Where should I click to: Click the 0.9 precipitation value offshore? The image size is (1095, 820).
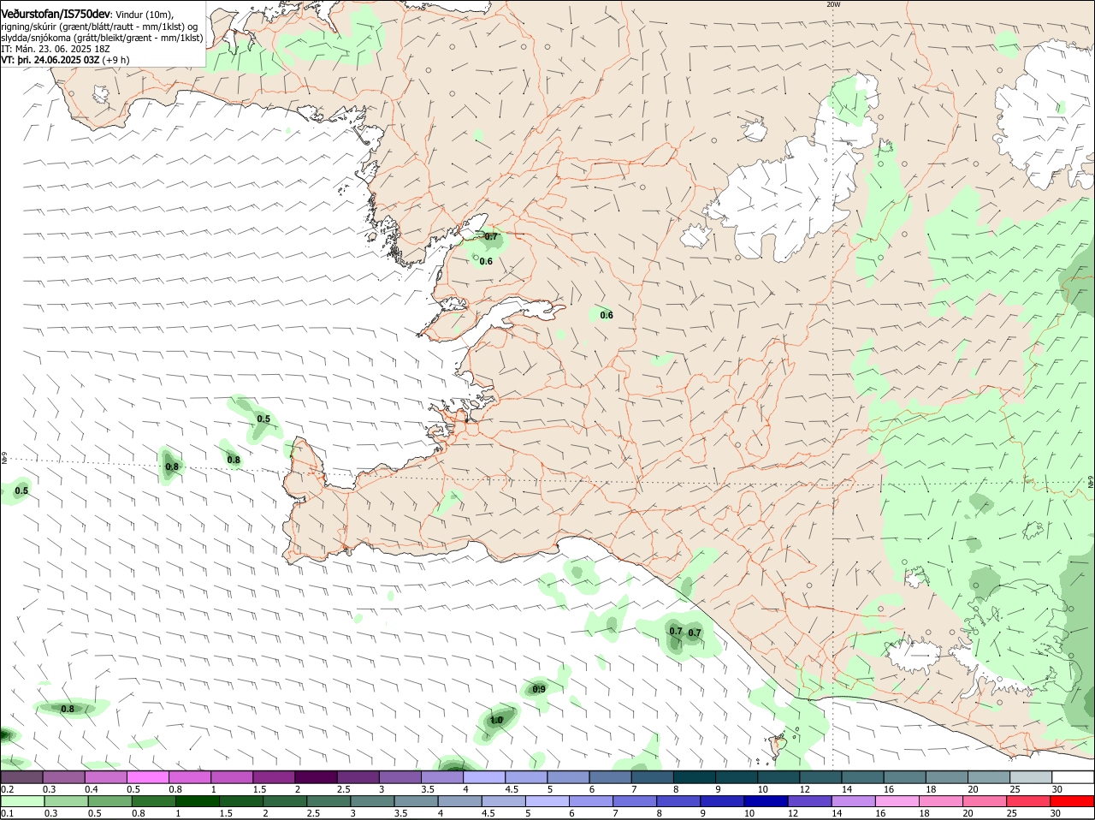coord(539,689)
